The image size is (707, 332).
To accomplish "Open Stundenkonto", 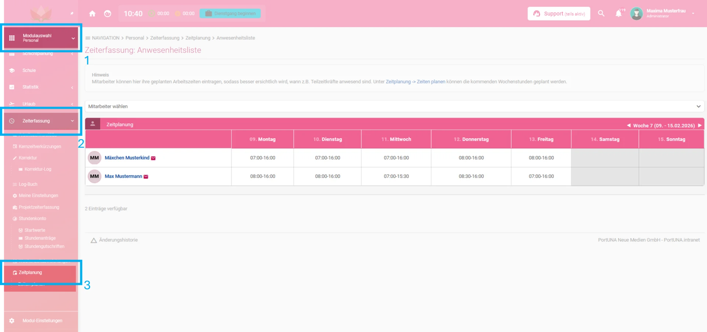I will click(x=32, y=219).
